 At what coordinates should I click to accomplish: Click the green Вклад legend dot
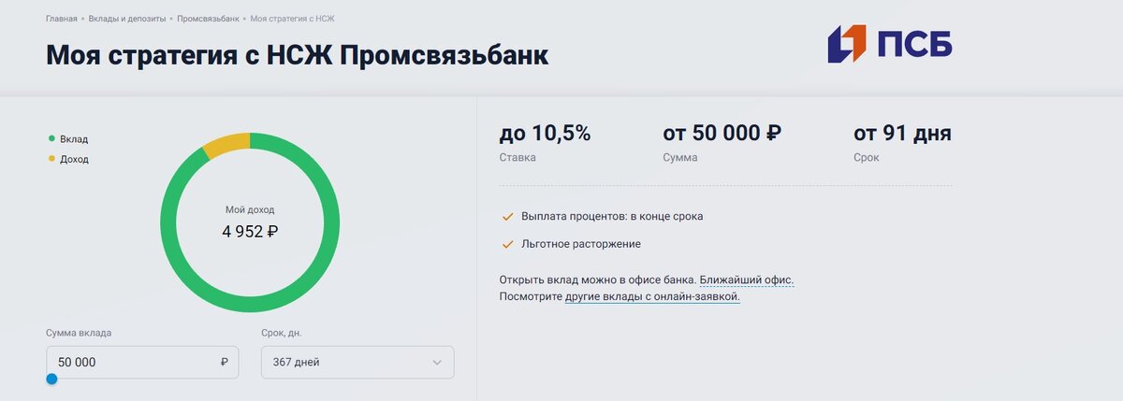(51, 138)
